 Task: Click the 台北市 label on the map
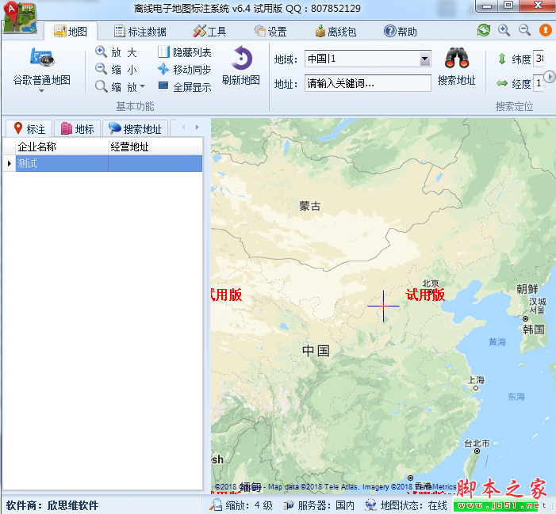click(x=477, y=444)
